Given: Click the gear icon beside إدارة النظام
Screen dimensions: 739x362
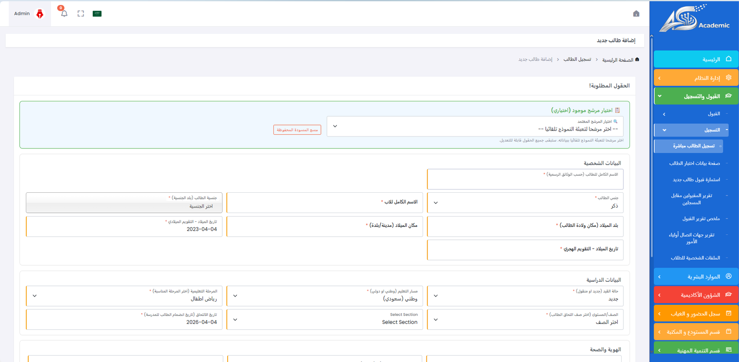Looking at the screenshot, I should (x=728, y=78).
